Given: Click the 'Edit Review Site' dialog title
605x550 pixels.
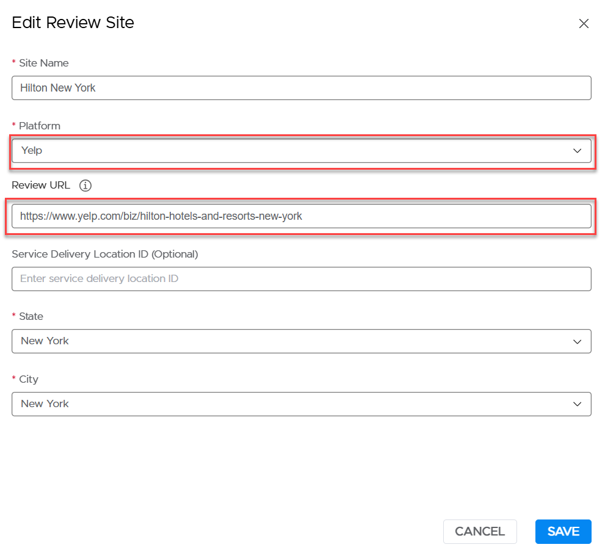Looking at the screenshot, I should tap(73, 23).
